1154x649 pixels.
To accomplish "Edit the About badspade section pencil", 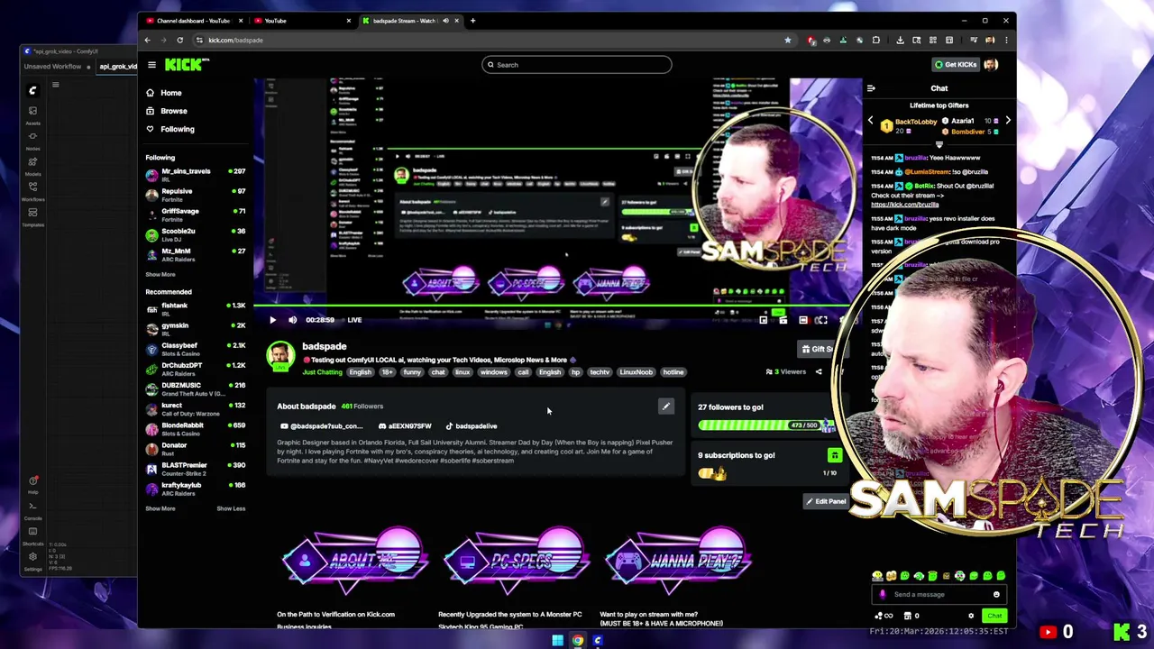I will click(665, 407).
